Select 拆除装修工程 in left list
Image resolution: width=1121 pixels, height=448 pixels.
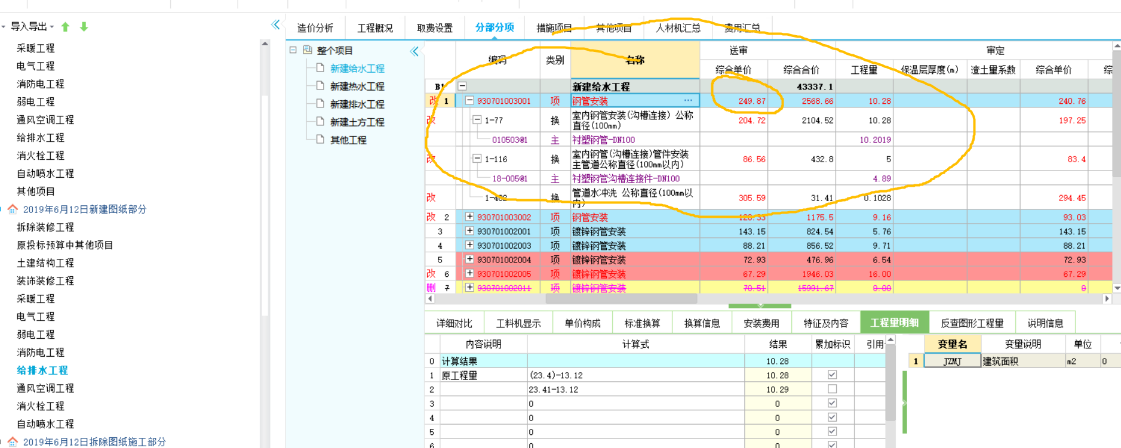click(45, 227)
